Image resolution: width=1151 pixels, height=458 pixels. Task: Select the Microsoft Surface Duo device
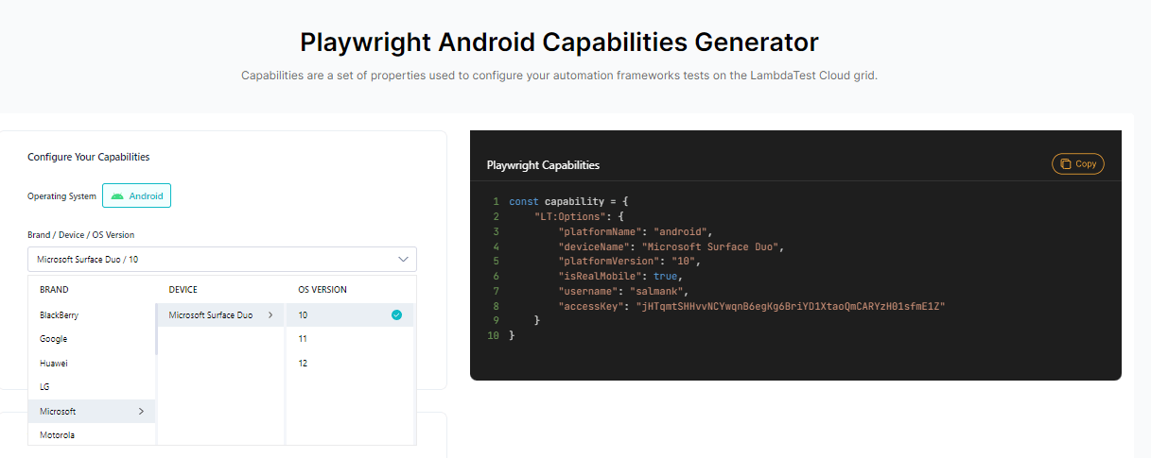coord(221,314)
